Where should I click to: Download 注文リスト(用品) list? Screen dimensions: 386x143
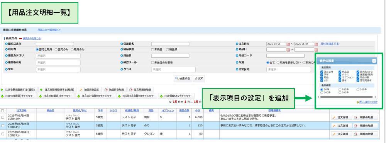coord(18,96)
